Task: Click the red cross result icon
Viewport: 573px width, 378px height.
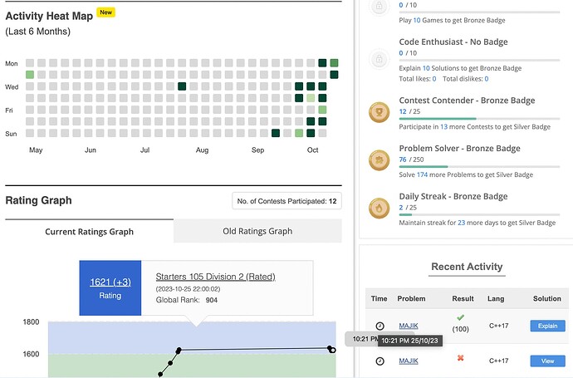Action: (x=460, y=358)
